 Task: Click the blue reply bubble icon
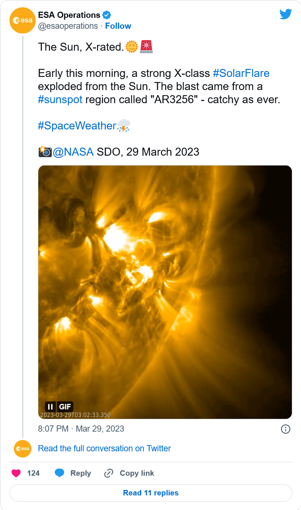tap(59, 473)
